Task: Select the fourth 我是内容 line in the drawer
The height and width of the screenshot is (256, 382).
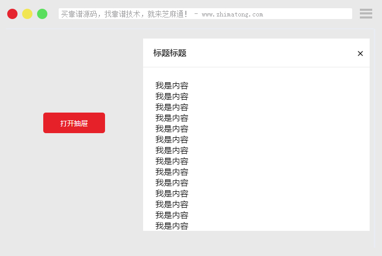Action: pyautogui.click(x=172, y=118)
